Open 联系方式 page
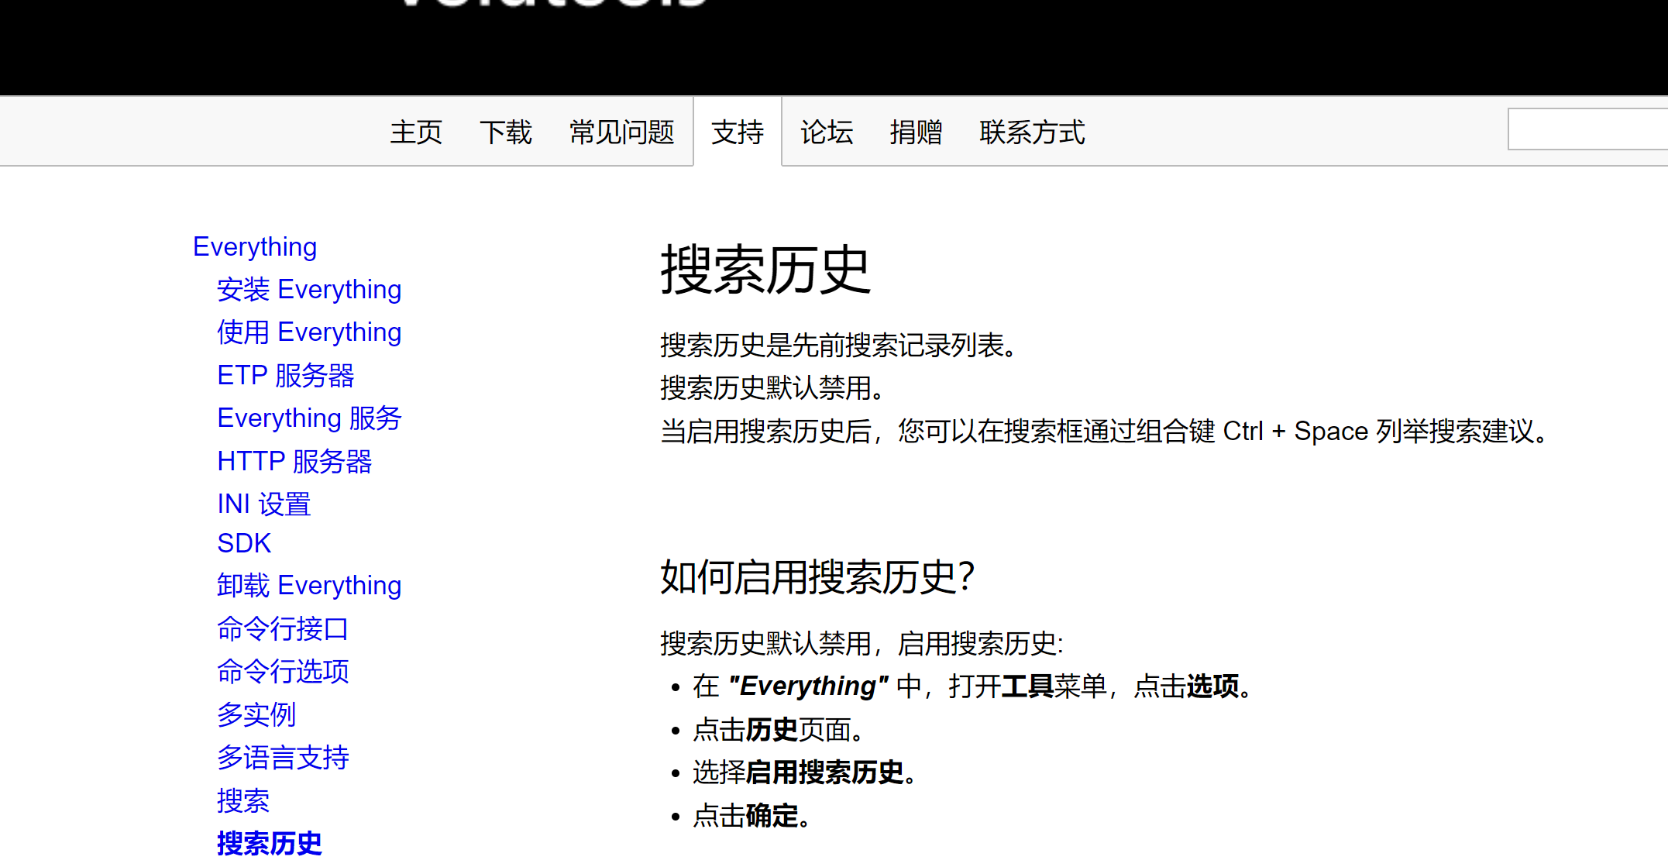Viewport: 1668px width, 867px height. [x=1031, y=132]
